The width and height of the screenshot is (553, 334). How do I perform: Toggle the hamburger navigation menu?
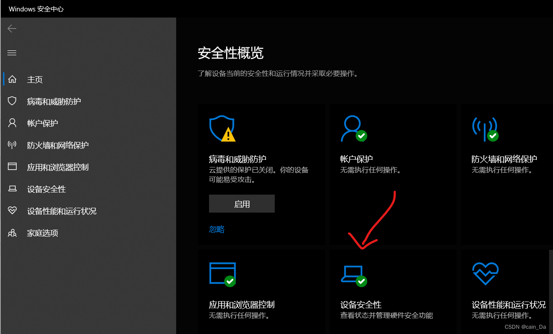[x=12, y=53]
